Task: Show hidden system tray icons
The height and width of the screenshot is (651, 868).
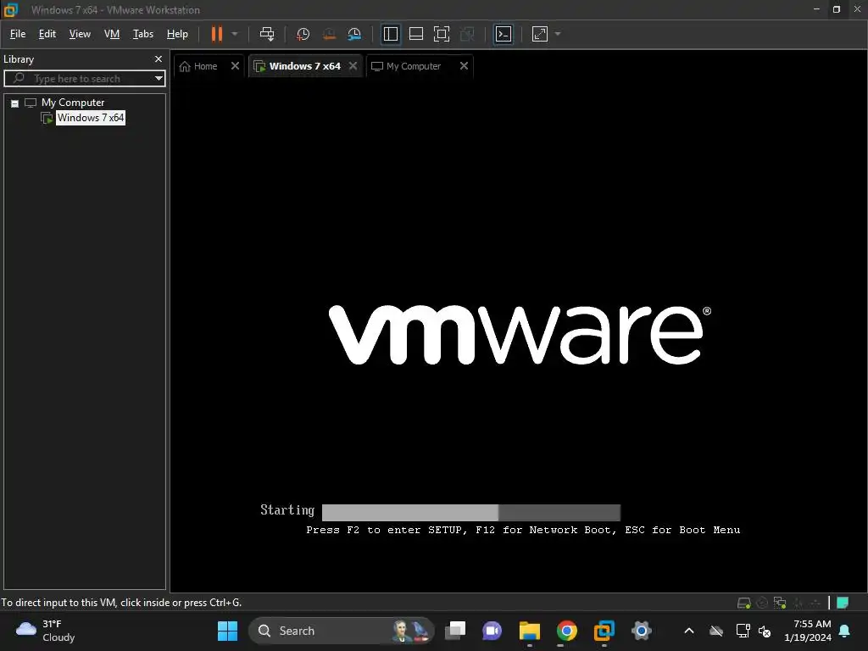Action: pyautogui.click(x=689, y=631)
